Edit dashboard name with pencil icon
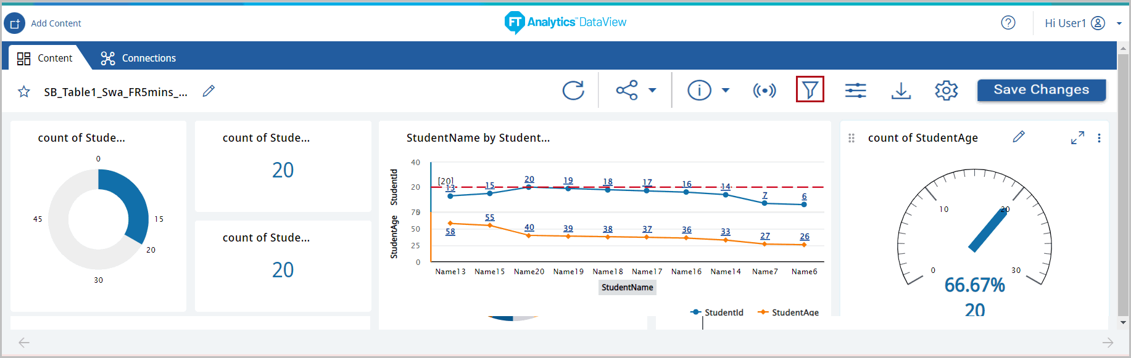The image size is (1131, 358). click(x=209, y=91)
